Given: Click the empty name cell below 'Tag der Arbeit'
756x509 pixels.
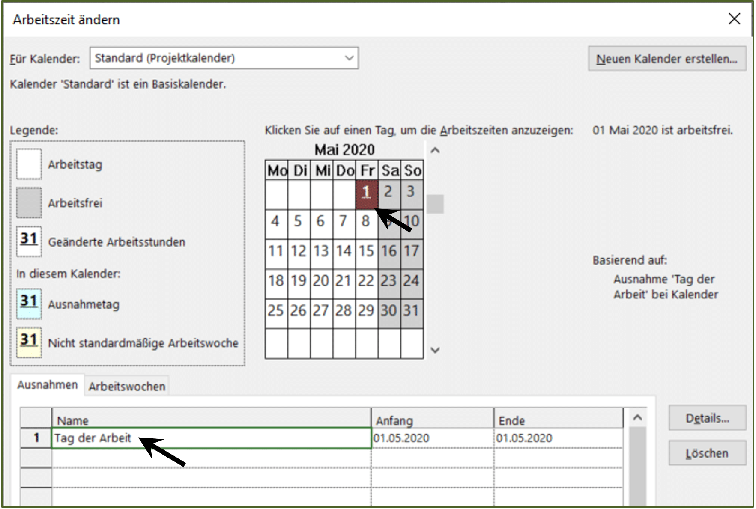Looking at the screenshot, I should click(211, 458).
